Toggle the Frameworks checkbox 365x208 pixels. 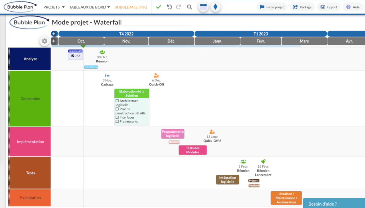point(117,122)
